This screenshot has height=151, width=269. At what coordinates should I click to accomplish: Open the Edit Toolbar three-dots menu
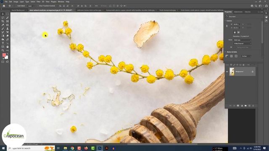click(8, 50)
